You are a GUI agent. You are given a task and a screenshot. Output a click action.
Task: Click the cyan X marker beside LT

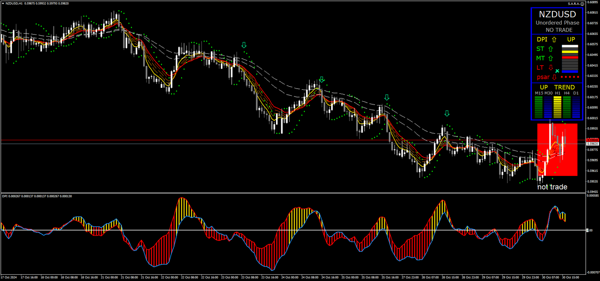point(557,71)
